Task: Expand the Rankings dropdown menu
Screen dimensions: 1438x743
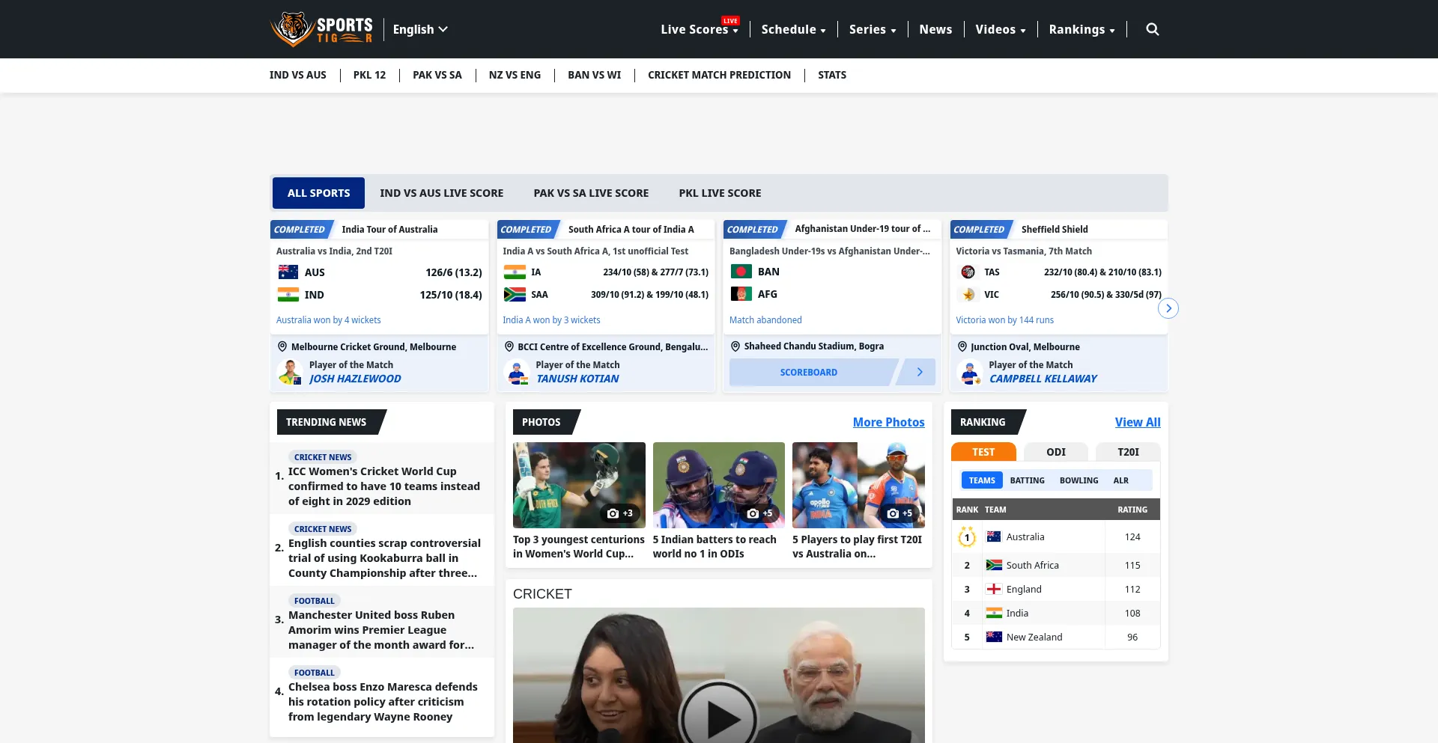Action: (x=1081, y=30)
